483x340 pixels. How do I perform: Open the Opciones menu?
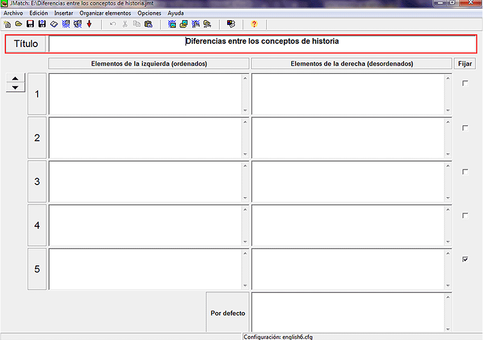pos(149,13)
